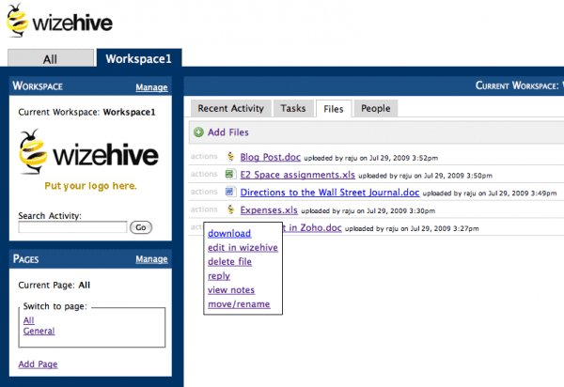
Task: Click the Add Page link
Action: pyautogui.click(x=38, y=364)
